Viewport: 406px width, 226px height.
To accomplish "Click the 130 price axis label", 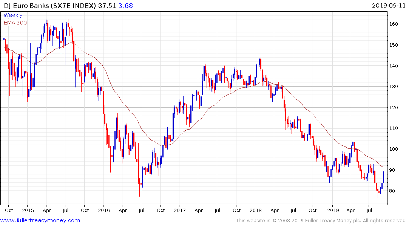I will click(394, 87).
